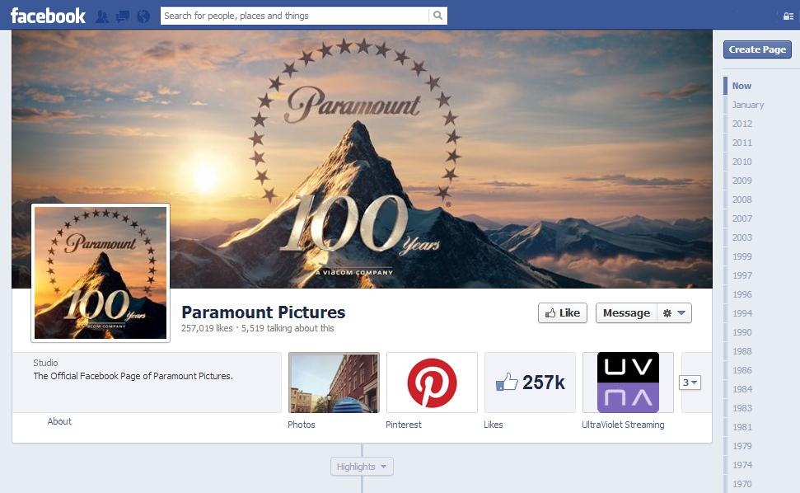This screenshot has width=800, height=493.
Task: Open the Pinterest app tile
Action: (433, 383)
